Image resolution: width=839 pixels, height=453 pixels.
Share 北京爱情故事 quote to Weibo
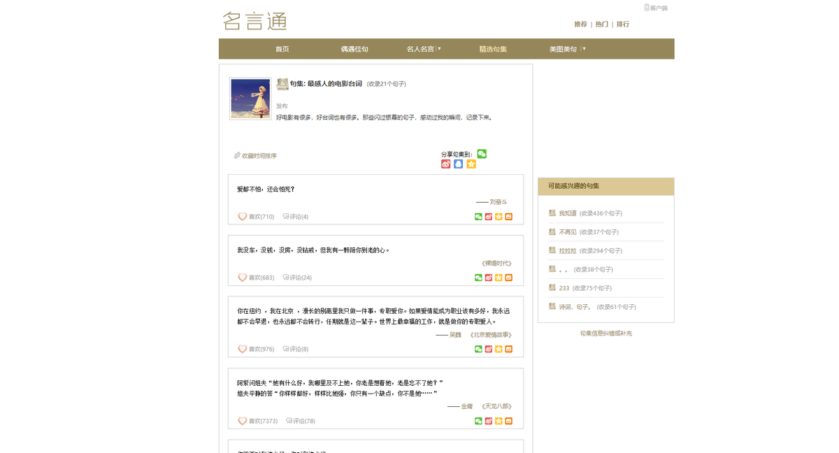(489, 349)
